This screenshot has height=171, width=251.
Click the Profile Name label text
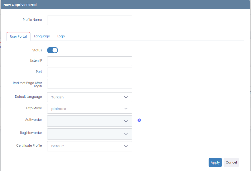pos(32,20)
